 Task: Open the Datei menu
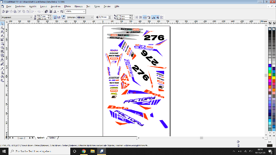pos(9,7)
